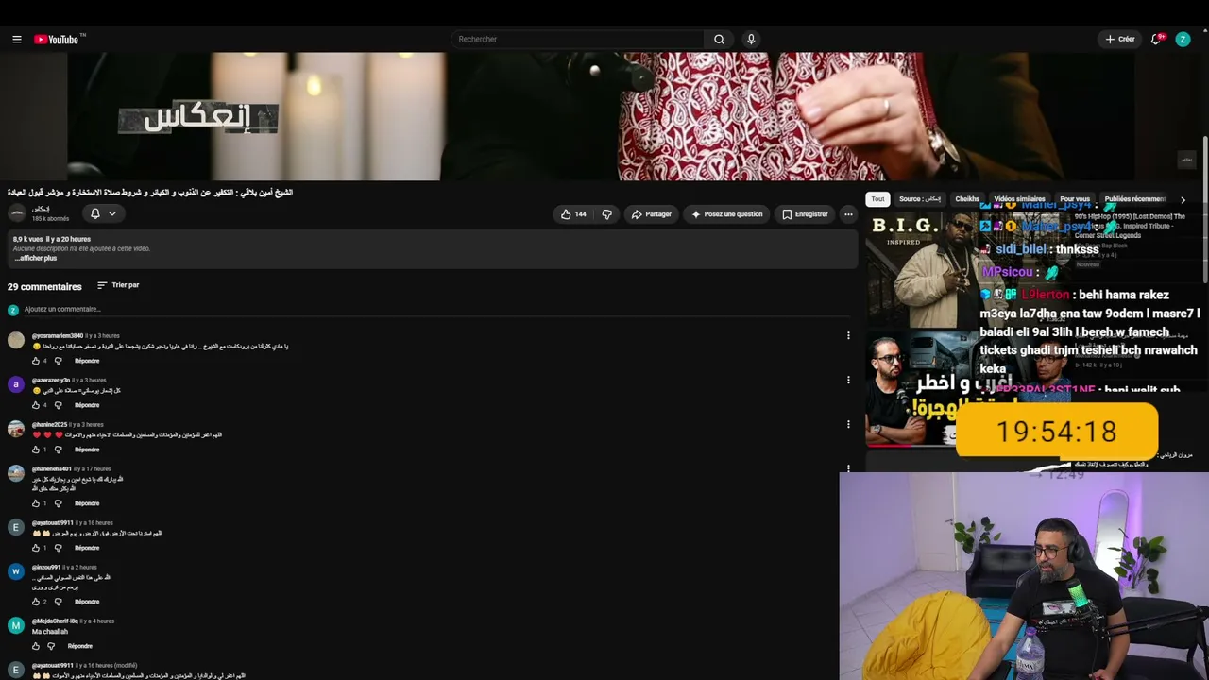Select the Cheikhs filter chip
Screen dimensions: 1209x680
click(967, 199)
